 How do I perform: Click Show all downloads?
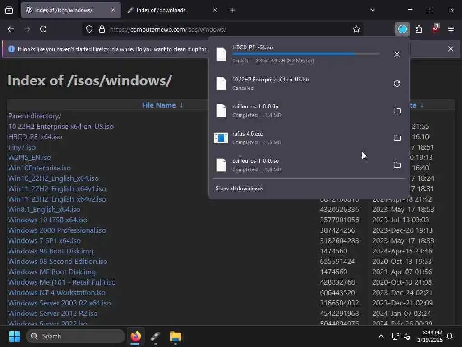[239, 188]
